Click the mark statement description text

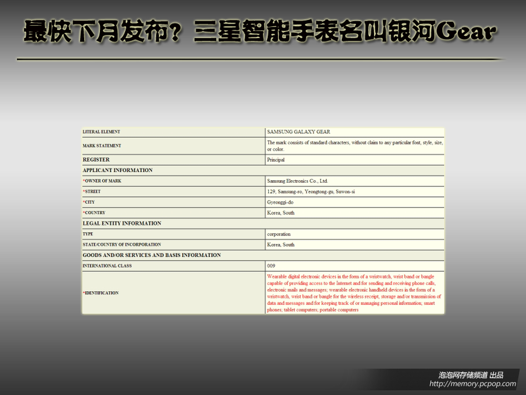(x=355, y=146)
